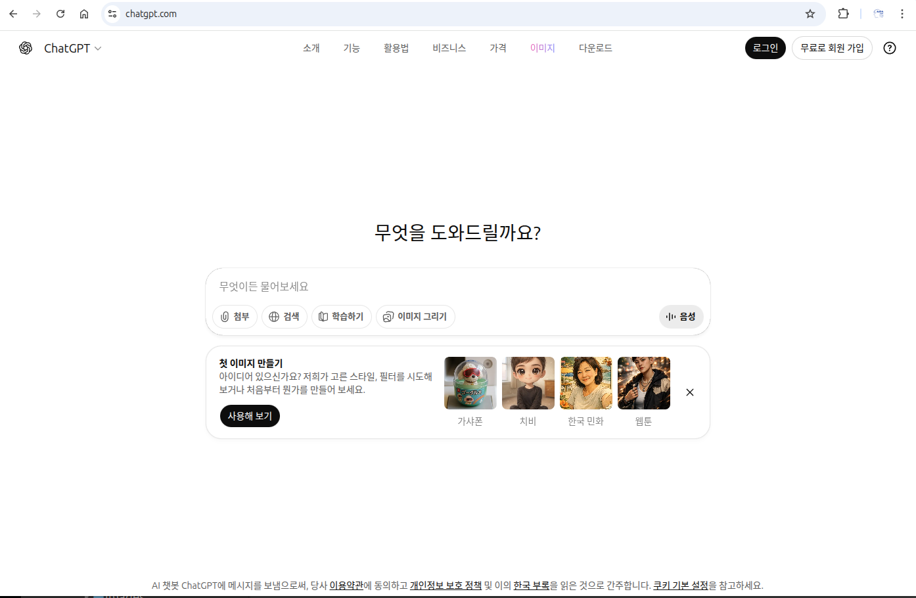
Task: Open the browser extensions puzzle icon
Action: [x=843, y=14]
